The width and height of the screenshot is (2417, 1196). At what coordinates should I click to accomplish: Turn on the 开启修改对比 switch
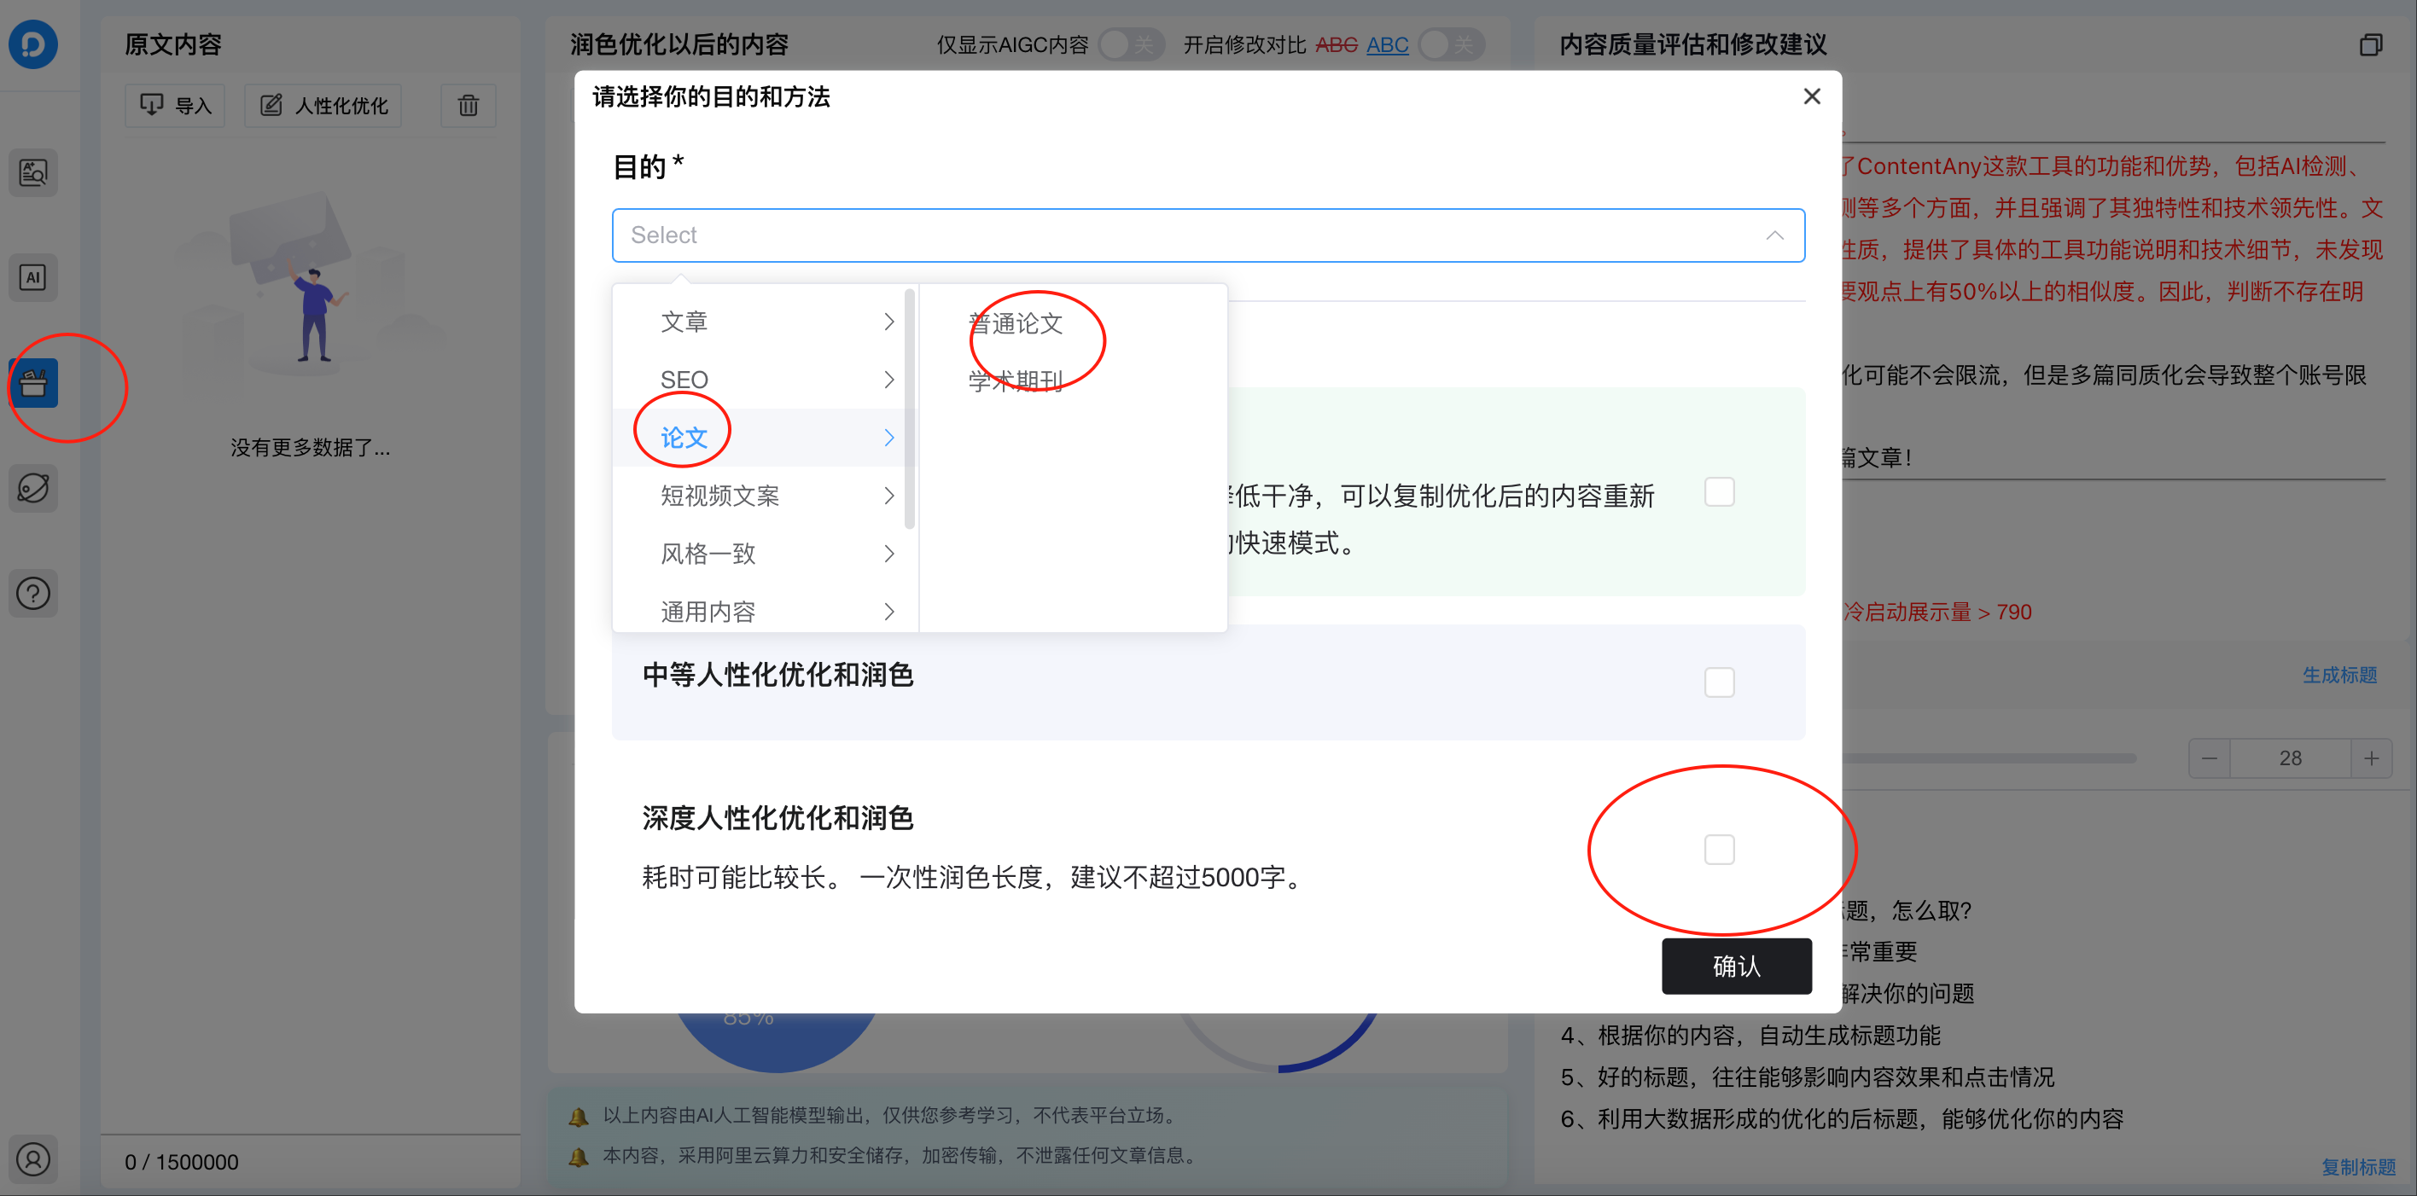[1451, 44]
